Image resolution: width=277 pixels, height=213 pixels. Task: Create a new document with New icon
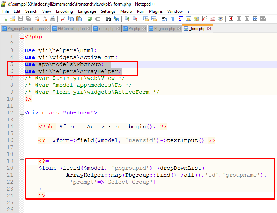pos(5,19)
